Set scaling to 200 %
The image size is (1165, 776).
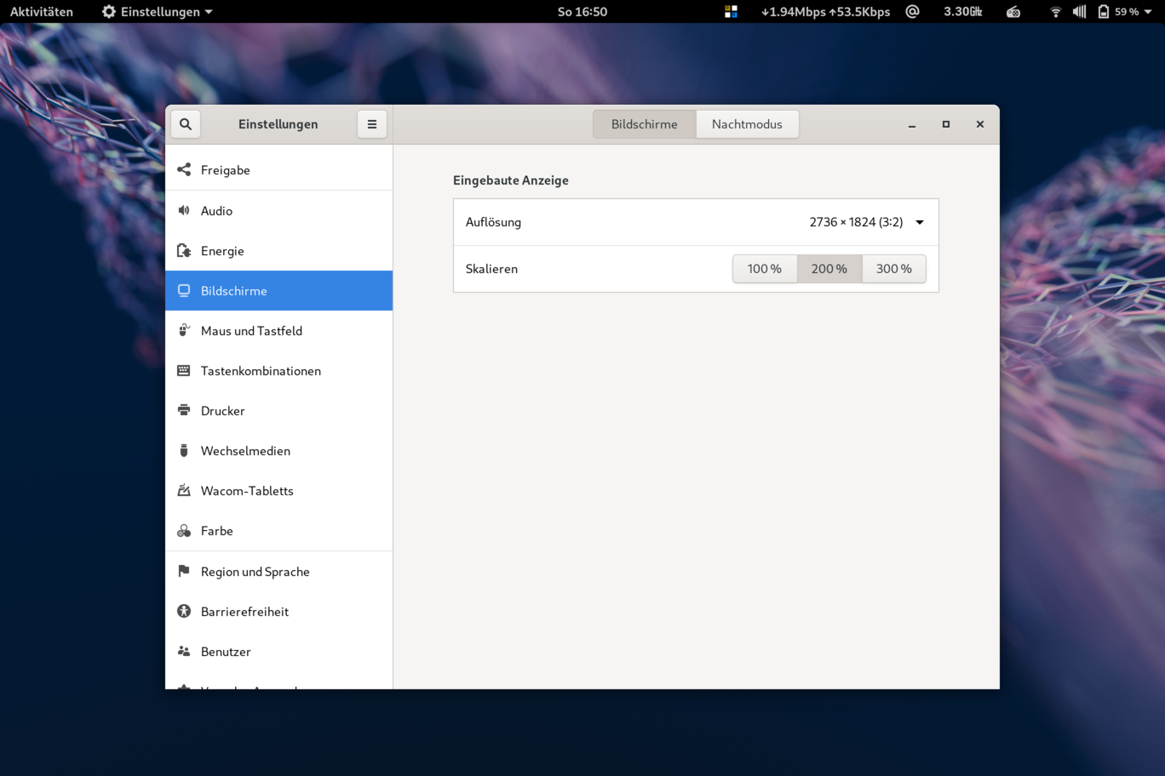coord(829,269)
